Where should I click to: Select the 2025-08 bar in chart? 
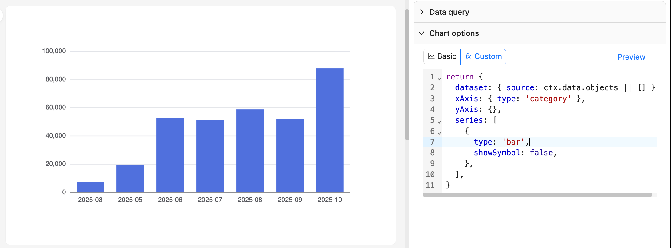[250, 150]
